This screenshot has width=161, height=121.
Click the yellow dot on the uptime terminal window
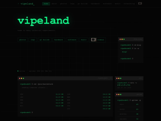coord(119,94)
